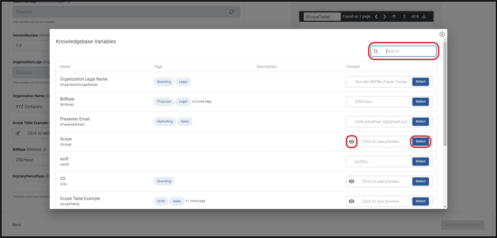Click SOW tag on Scope Table Example

coord(161,201)
